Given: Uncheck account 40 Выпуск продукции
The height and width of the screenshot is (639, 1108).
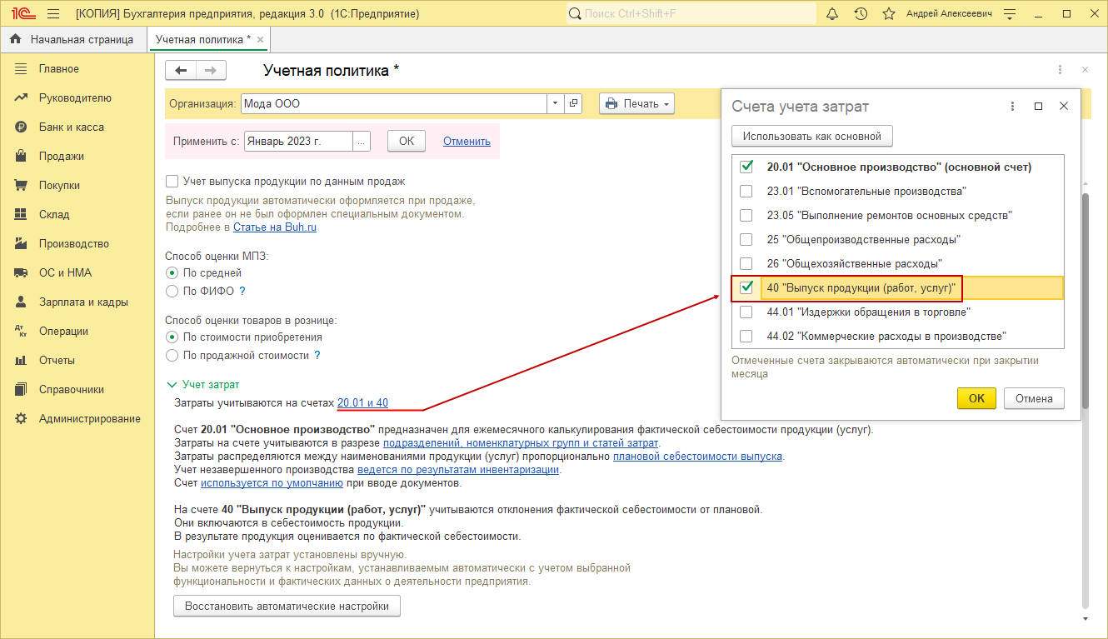Looking at the screenshot, I should [746, 287].
